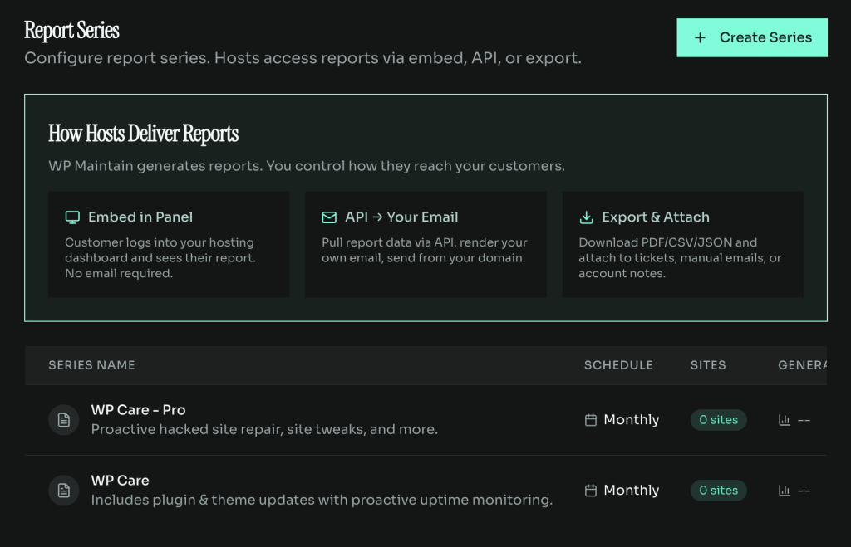
Task: Sort by the Sites column header
Action: 707,365
